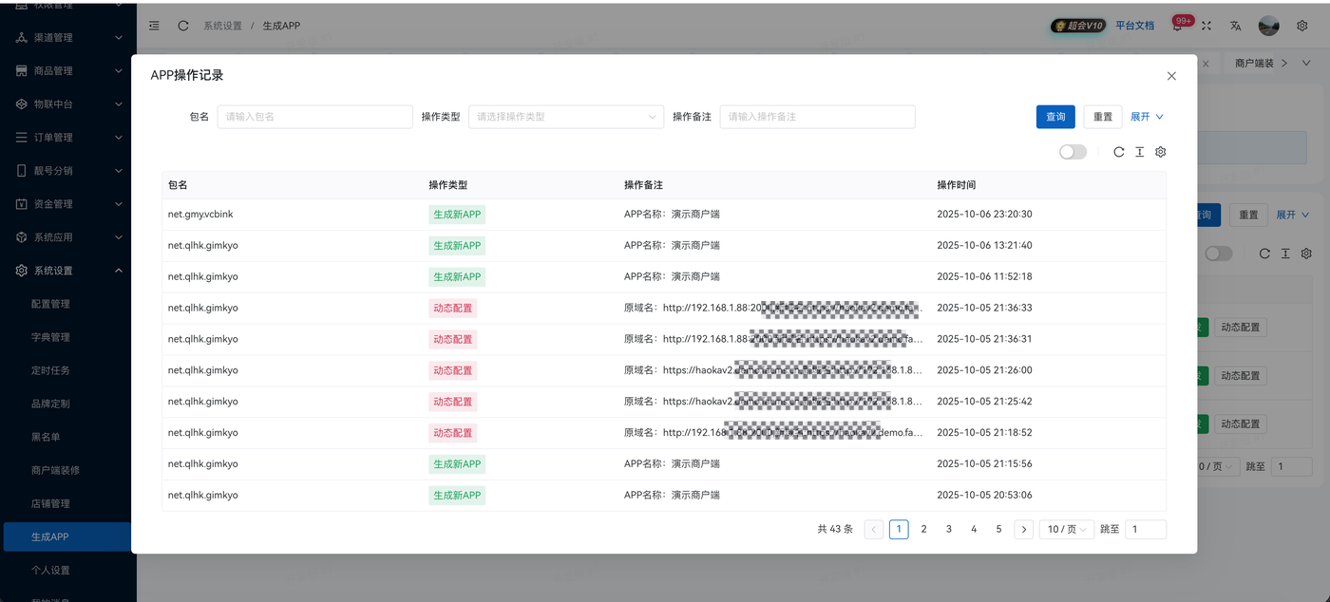The width and height of the screenshot is (1330, 602).
Task: Open the language translation switcher icon
Action: click(1236, 26)
